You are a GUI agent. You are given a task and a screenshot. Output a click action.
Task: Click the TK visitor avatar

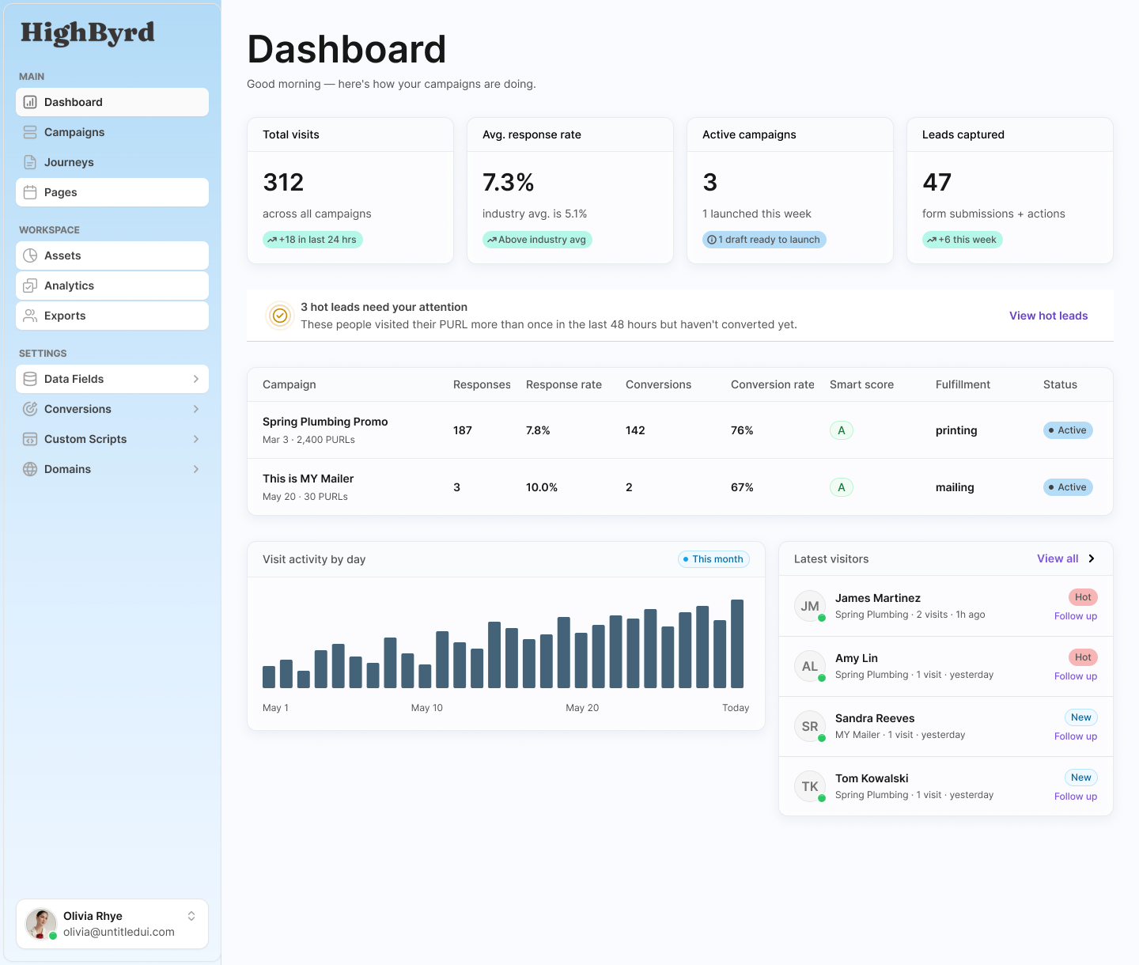(810, 786)
